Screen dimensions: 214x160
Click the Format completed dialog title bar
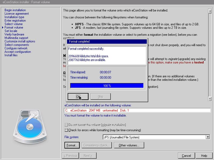click(107, 42)
